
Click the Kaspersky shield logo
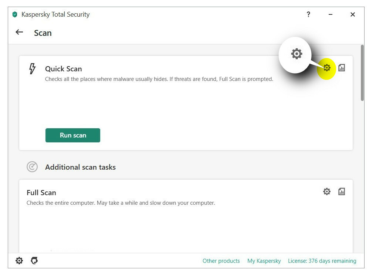click(x=15, y=14)
